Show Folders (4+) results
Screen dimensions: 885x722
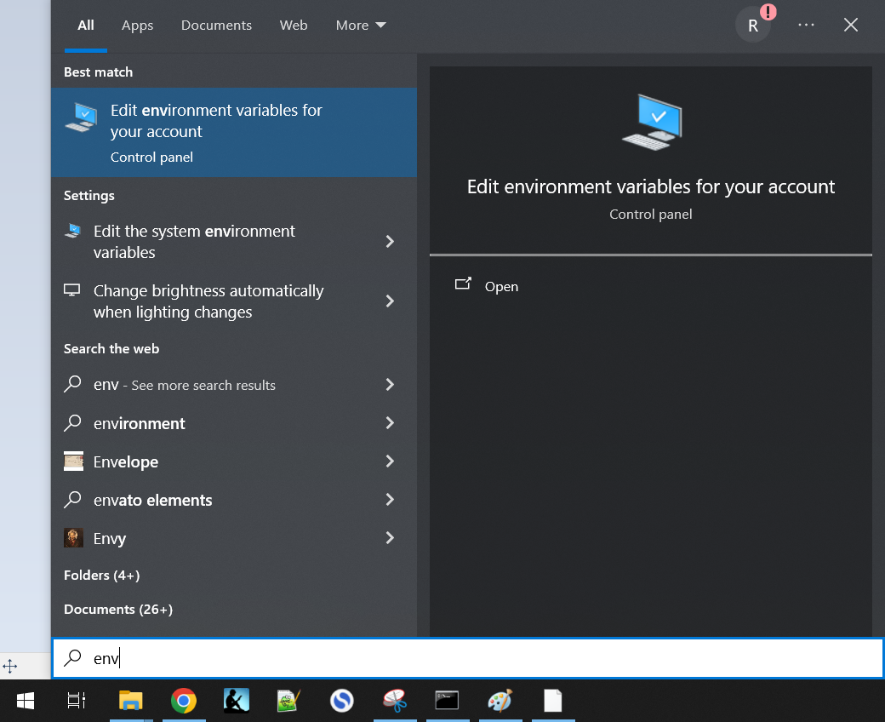coord(101,576)
